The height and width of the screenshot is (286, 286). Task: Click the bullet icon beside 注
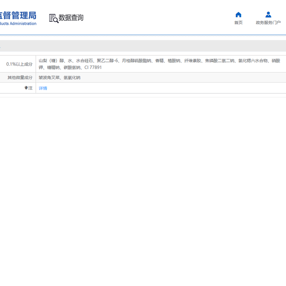(26, 88)
